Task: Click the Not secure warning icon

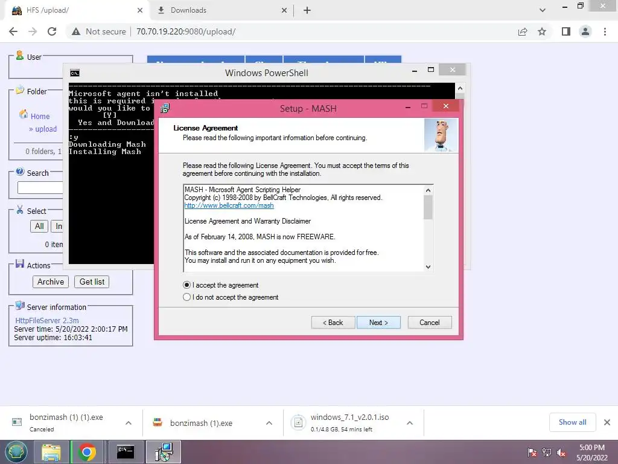Action: point(76,31)
